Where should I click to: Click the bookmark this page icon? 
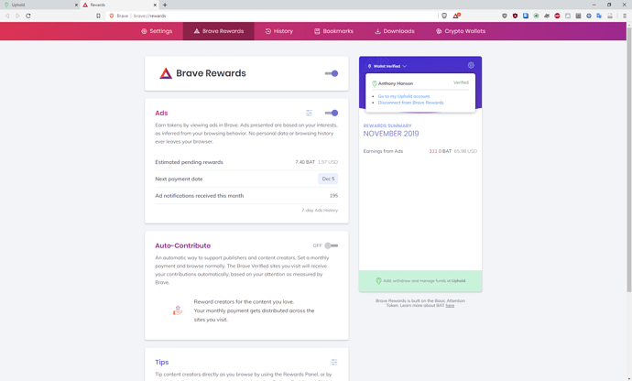98,16
